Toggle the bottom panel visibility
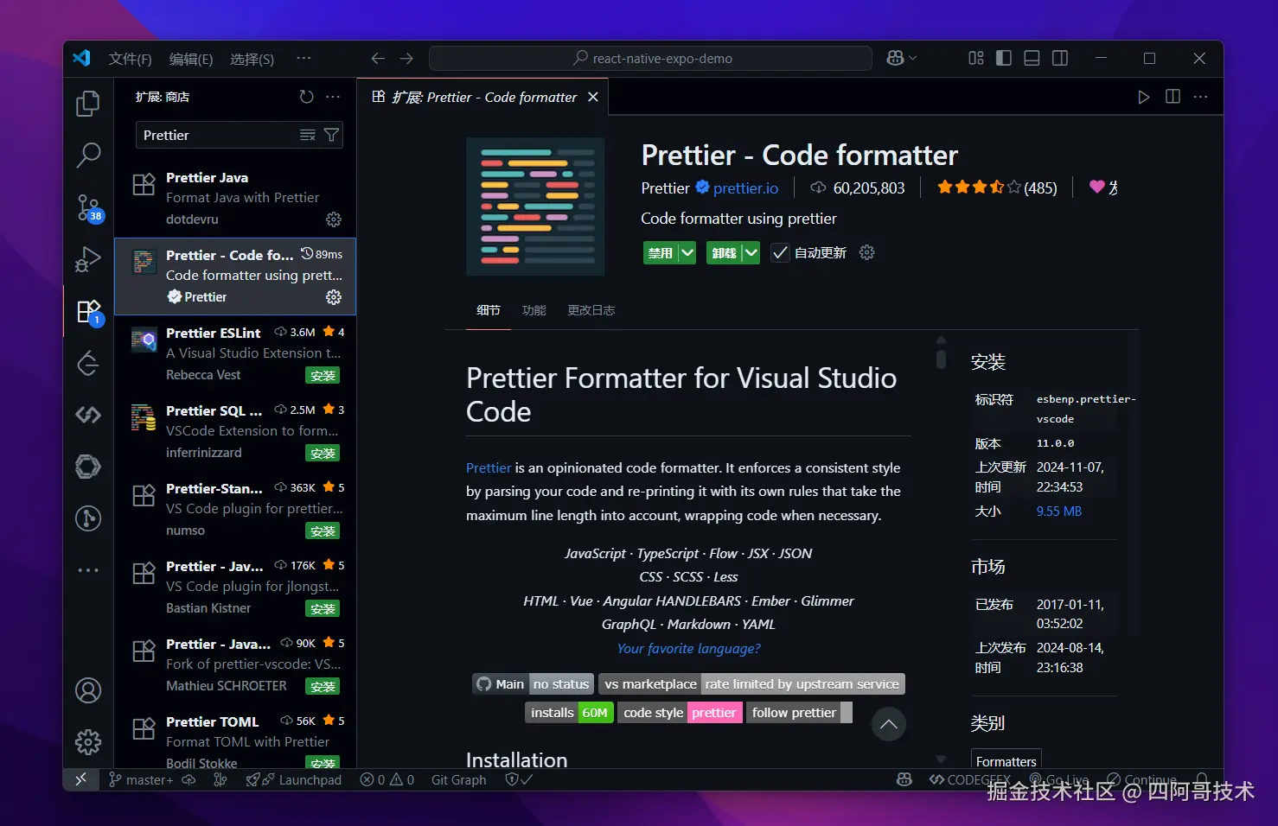This screenshot has height=826, width=1278. [x=1032, y=59]
